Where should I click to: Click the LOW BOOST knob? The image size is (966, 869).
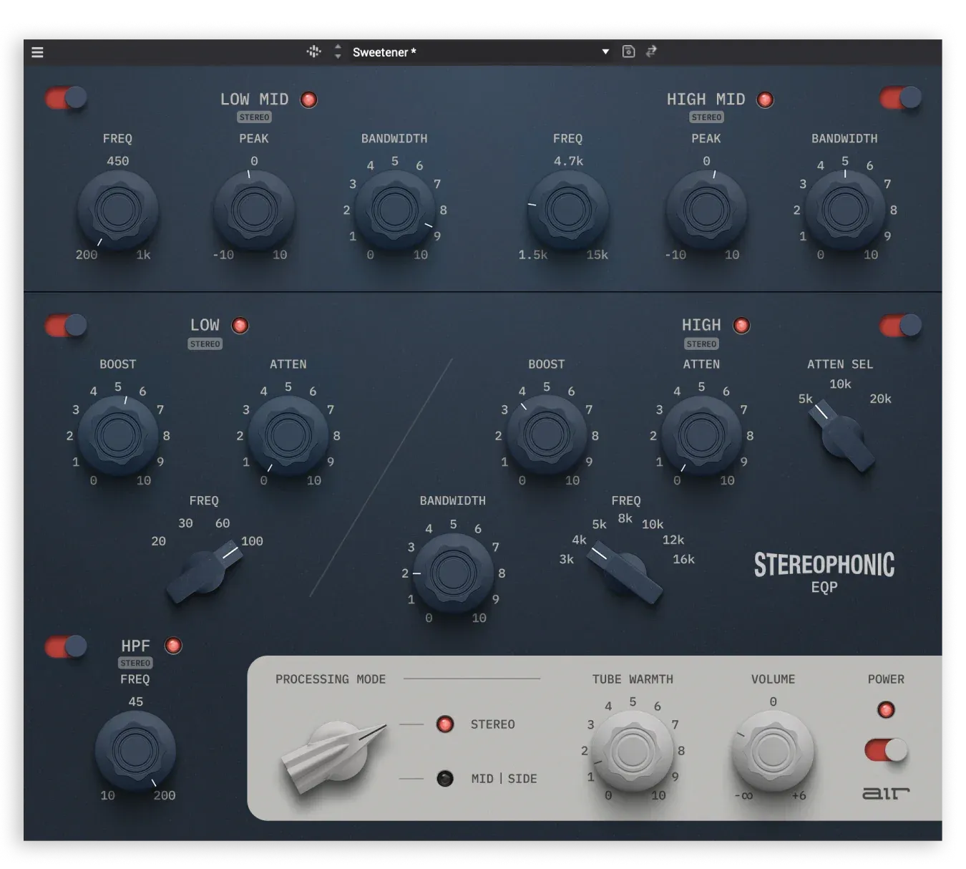pyautogui.click(x=118, y=435)
